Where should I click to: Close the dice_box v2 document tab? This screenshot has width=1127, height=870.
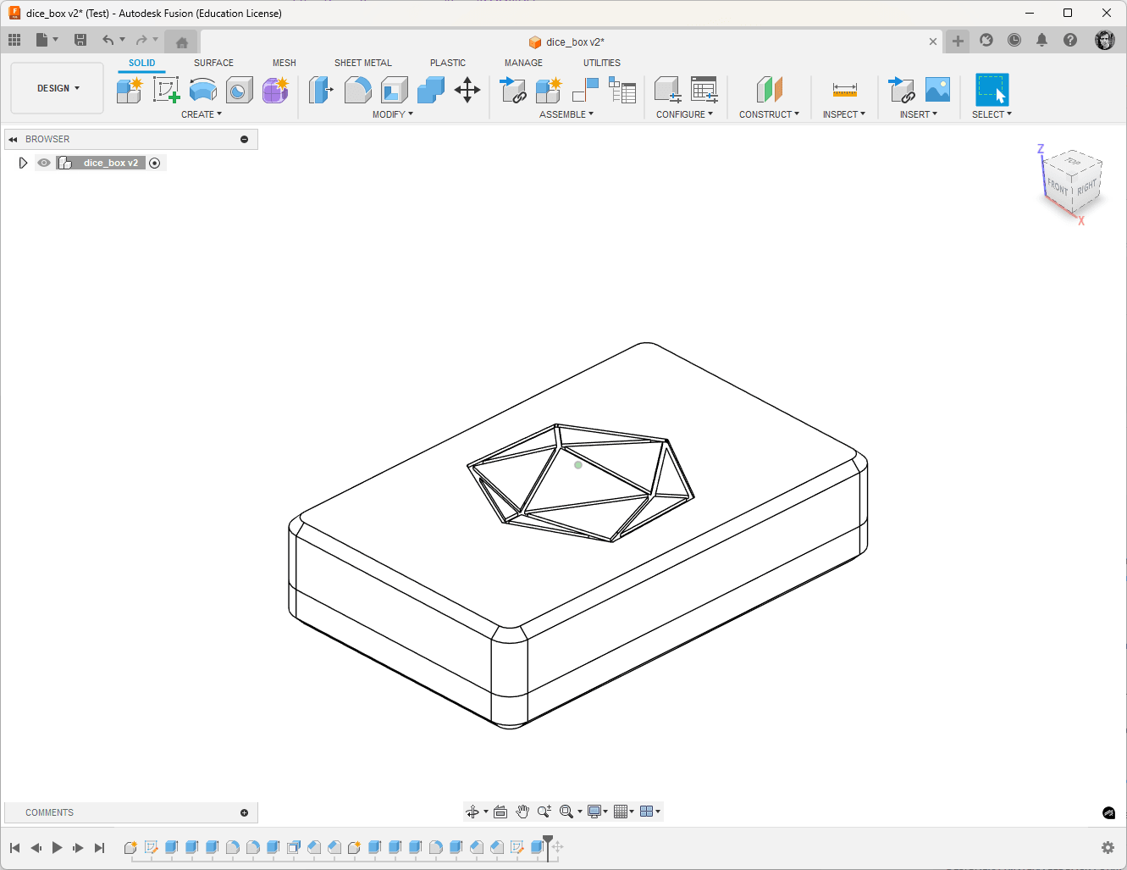(933, 42)
